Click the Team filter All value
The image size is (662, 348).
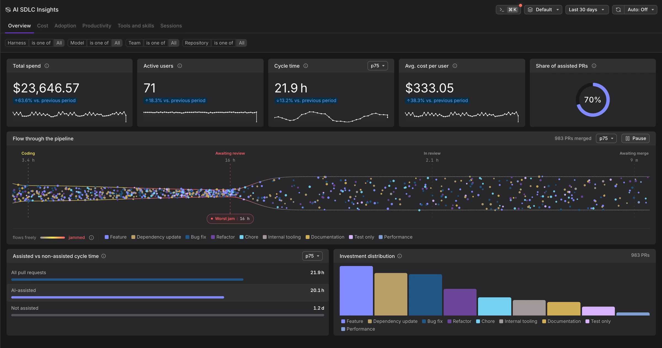click(x=173, y=43)
